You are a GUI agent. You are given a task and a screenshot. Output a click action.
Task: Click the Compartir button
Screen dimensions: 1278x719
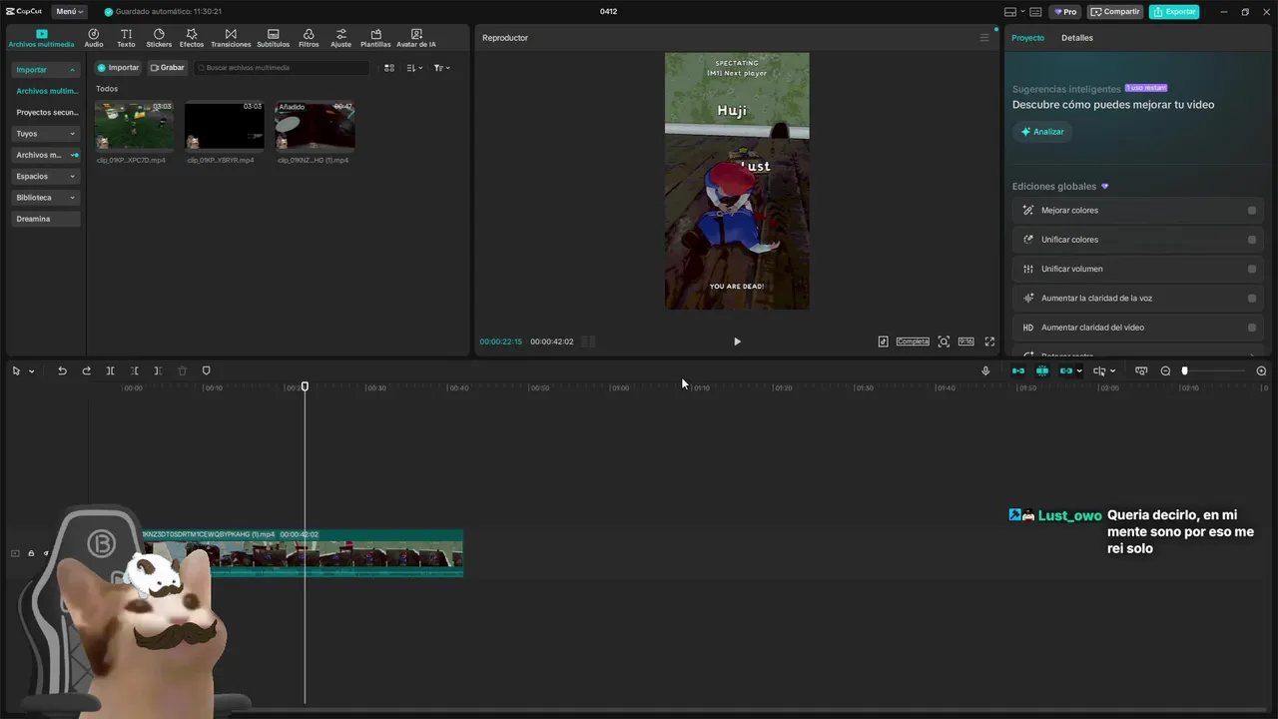pos(1114,12)
